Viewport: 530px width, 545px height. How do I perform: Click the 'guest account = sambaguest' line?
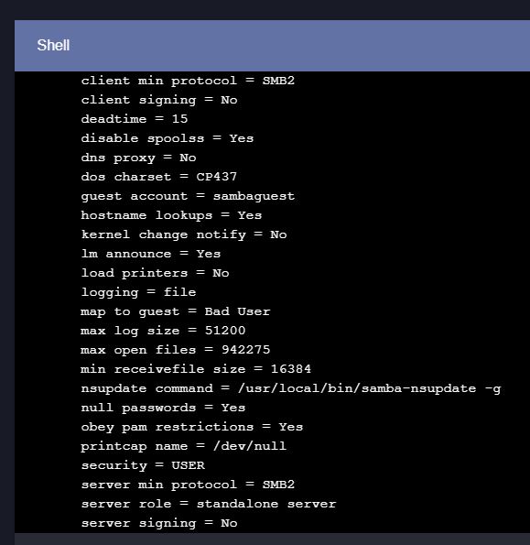point(188,196)
